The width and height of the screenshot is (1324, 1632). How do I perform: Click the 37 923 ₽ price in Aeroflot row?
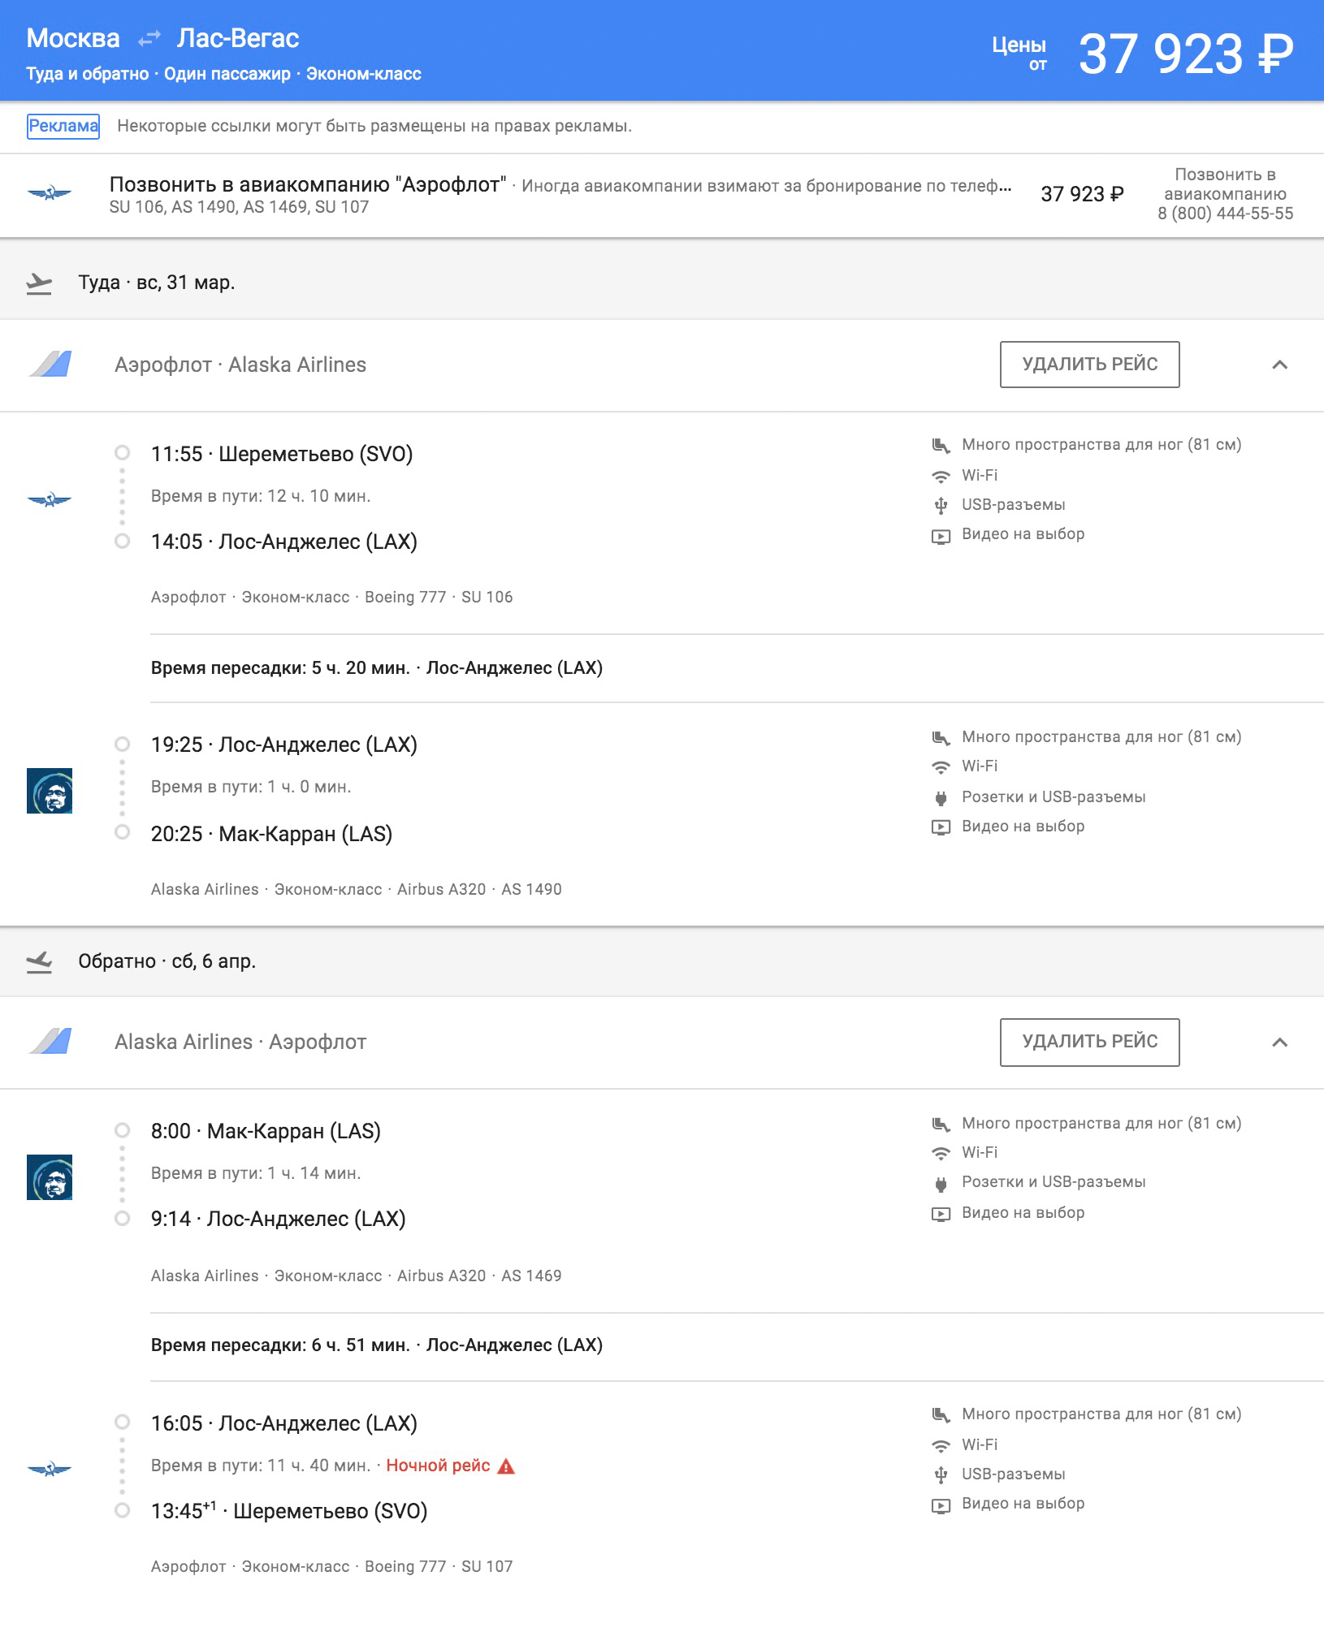1082,194
